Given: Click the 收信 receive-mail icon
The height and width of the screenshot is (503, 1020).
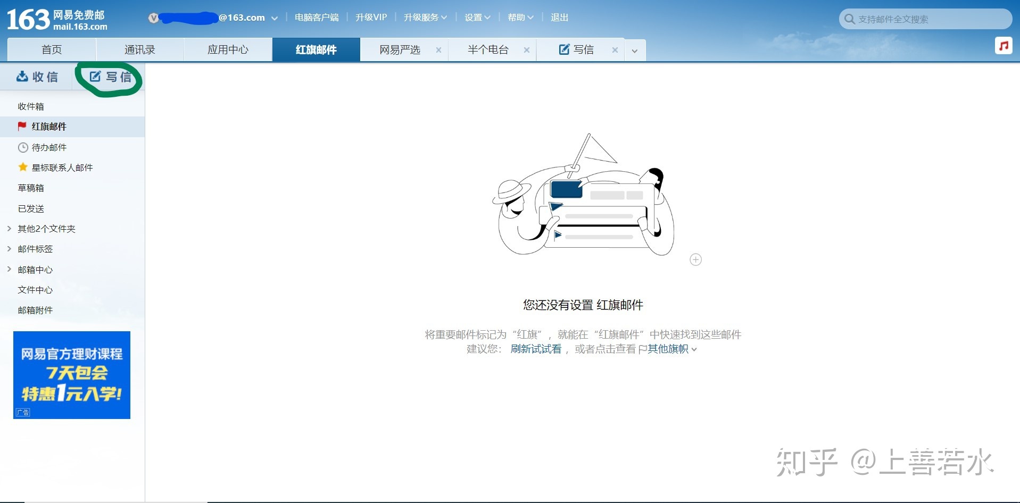Looking at the screenshot, I should tap(22, 77).
